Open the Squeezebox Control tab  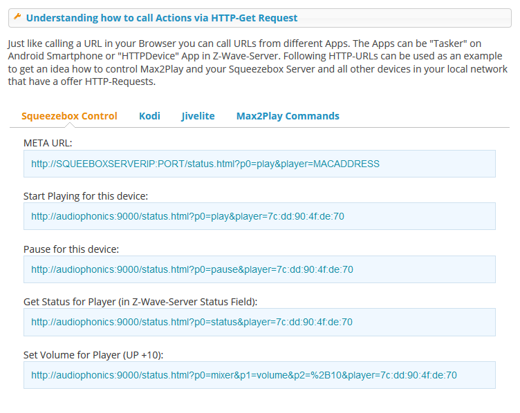point(69,116)
